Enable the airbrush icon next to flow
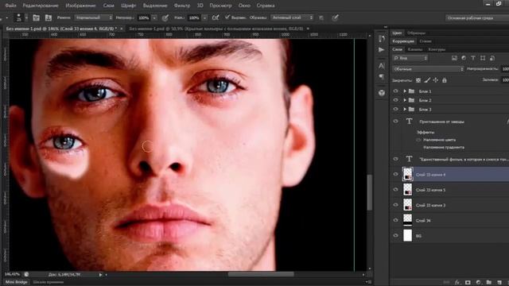 pyautogui.click(x=216, y=17)
